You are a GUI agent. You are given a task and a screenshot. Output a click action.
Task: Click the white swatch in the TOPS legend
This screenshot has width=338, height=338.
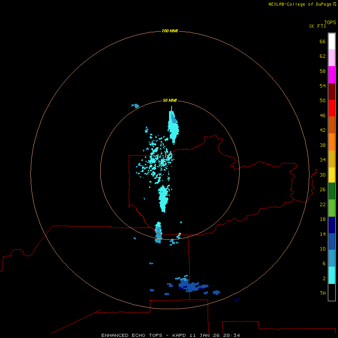click(332, 41)
